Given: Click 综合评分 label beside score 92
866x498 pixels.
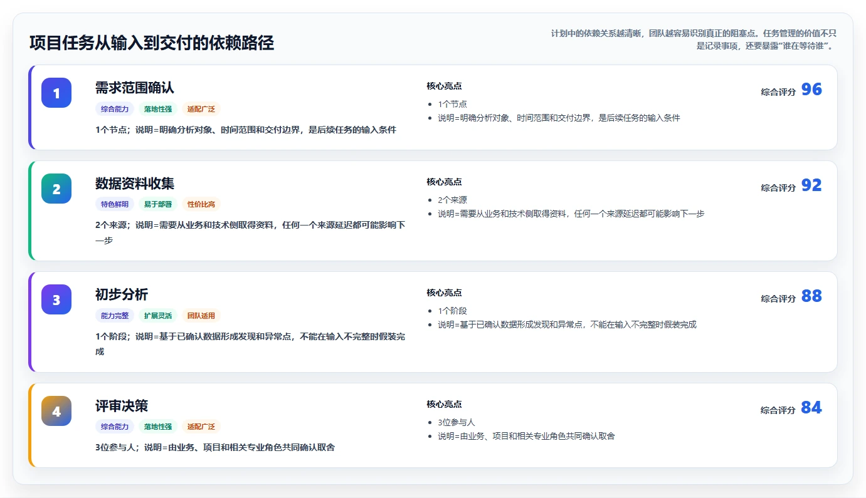Looking at the screenshot, I should pyautogui.click(x=778, y=188).
